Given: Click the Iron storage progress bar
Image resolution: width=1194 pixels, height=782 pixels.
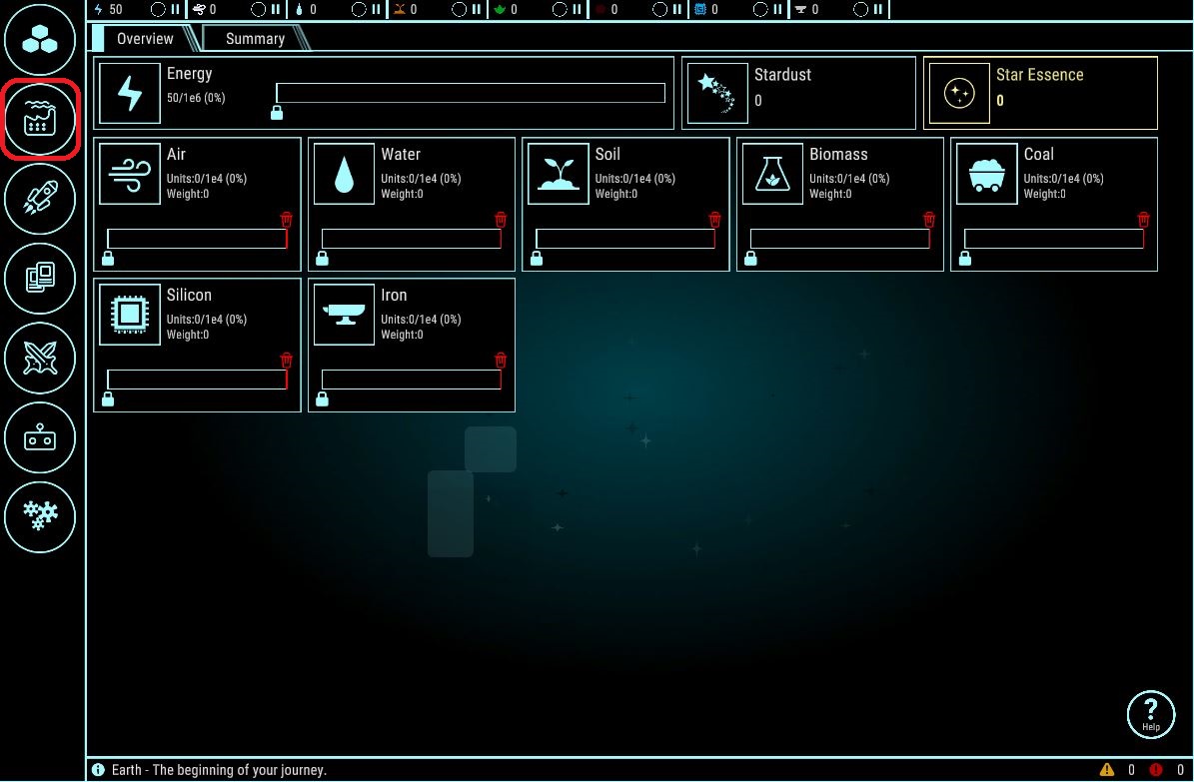Looking at the screenshot, I should pos(411,380).
